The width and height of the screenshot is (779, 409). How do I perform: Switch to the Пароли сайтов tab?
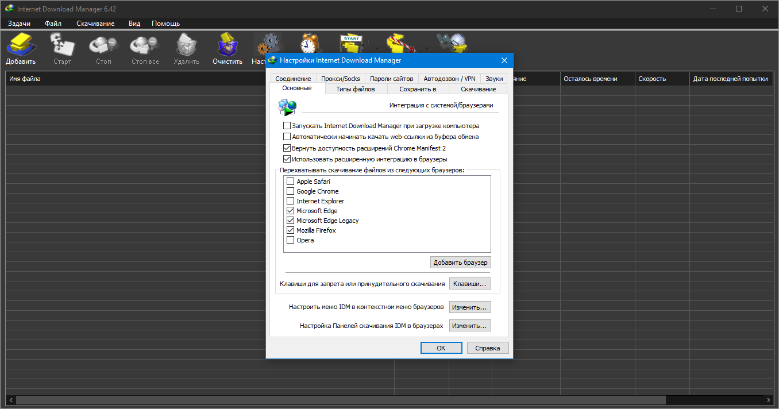tap(391, 79)
